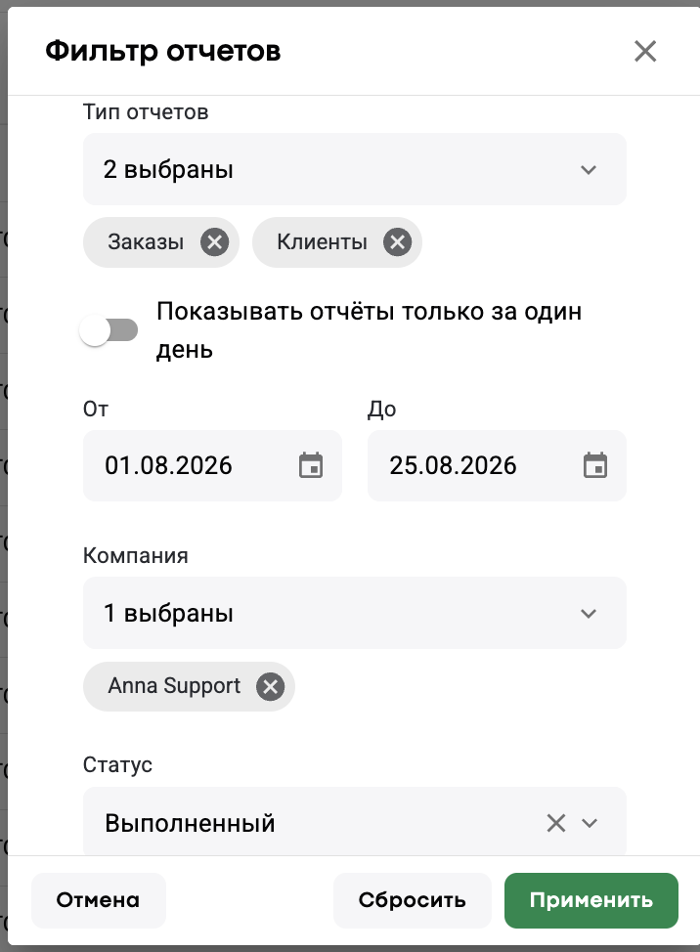
Task: Open the Статус dropdown arrow
Action: coord(590,823)
